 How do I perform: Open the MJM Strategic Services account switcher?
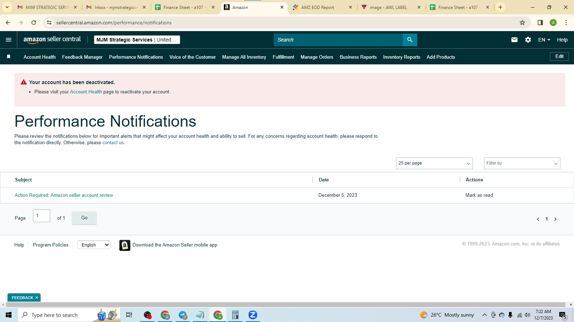point(137,40)
